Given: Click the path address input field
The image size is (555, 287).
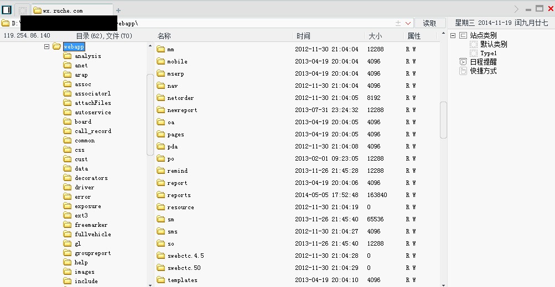Looking at the screenshot, I should tap(207, 23).
